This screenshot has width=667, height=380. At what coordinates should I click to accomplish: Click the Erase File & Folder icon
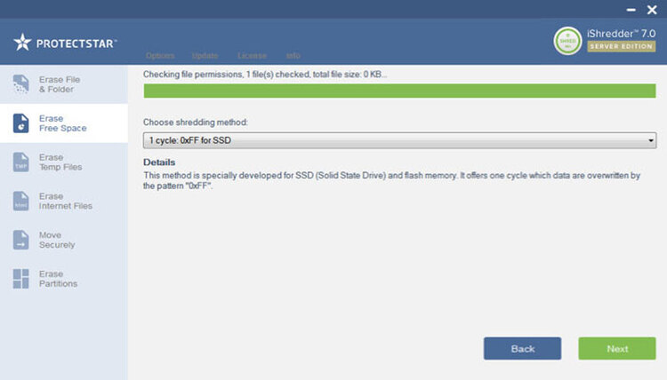[x=21, y=84]
